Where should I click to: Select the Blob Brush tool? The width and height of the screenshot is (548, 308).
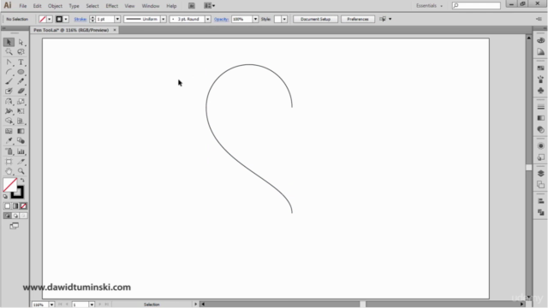9,92
